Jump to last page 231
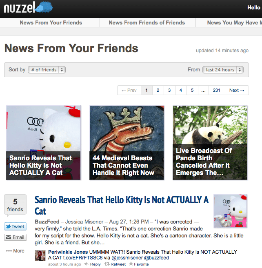 click(217, 90)
